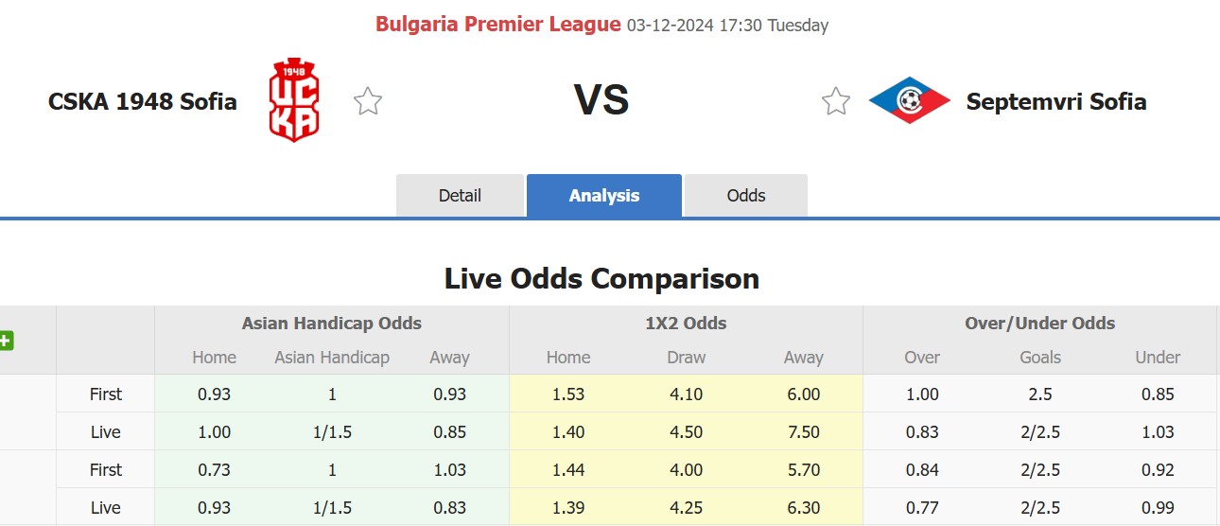
Task: Click Over/Under Odds column header
Action: tap(1039, 324)
